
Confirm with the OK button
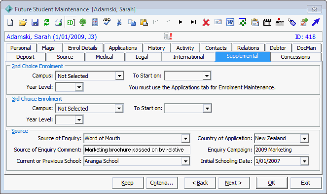pos(272,183)
